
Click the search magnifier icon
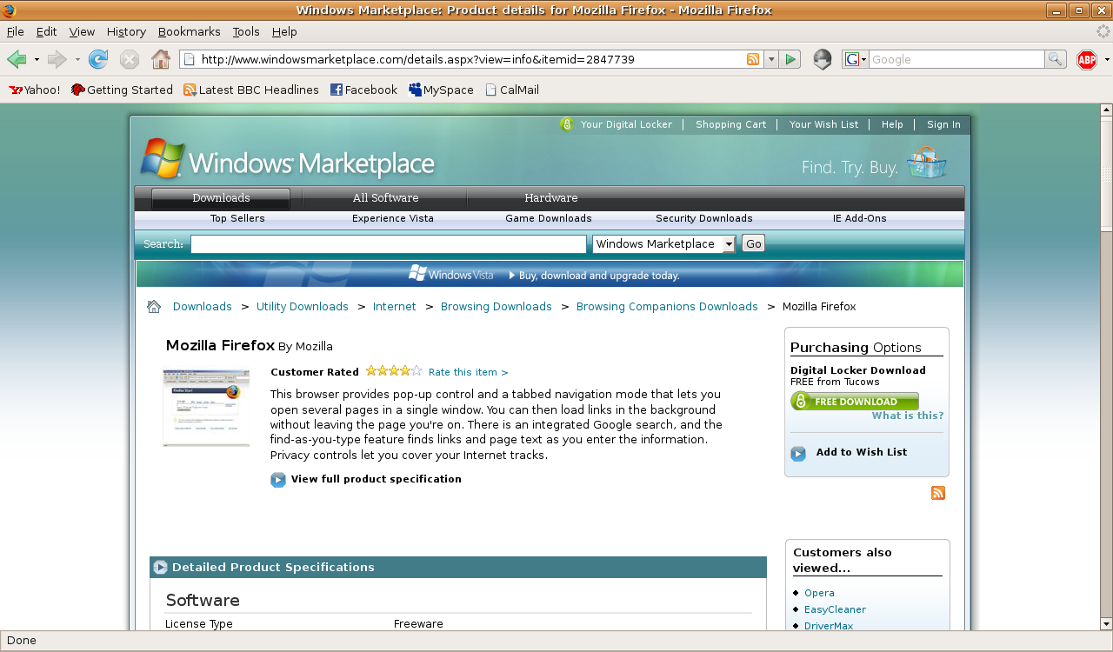[1056, 59]
